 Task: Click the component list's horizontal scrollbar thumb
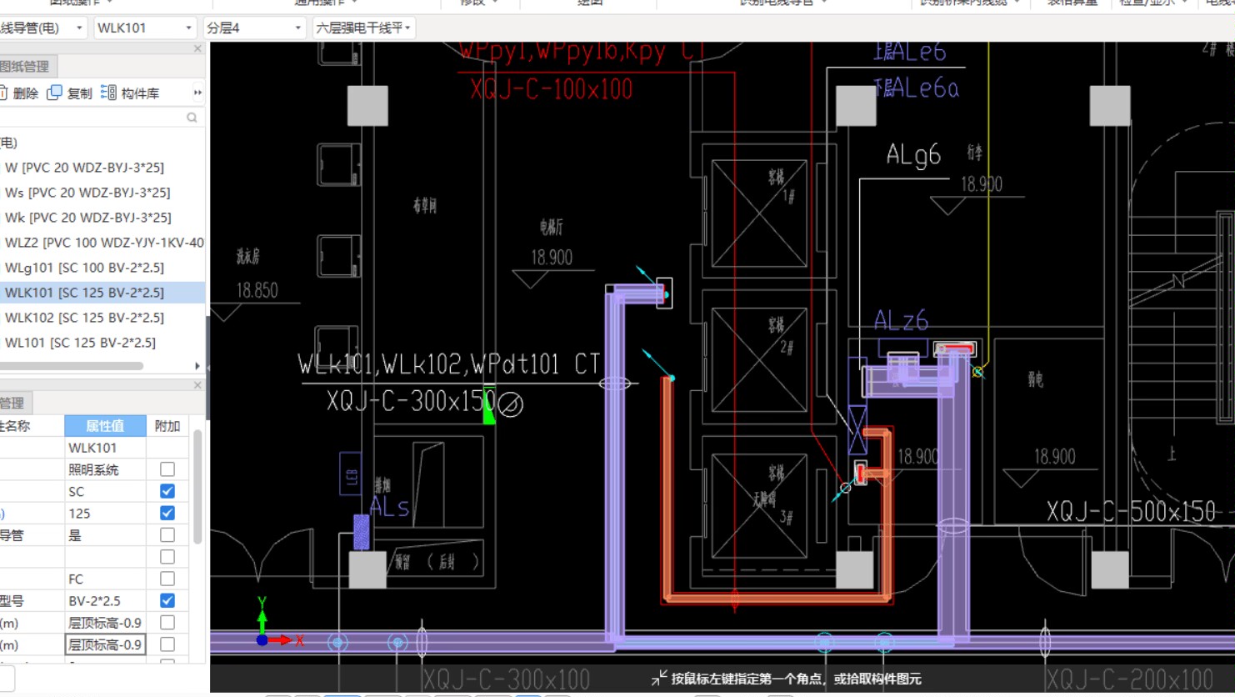[x=72, y=366]
